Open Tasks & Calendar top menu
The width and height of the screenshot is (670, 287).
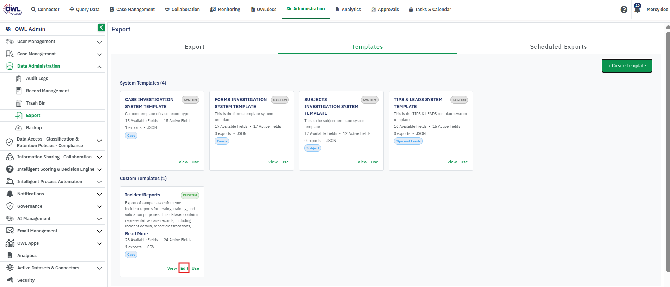tap(430, 10)
